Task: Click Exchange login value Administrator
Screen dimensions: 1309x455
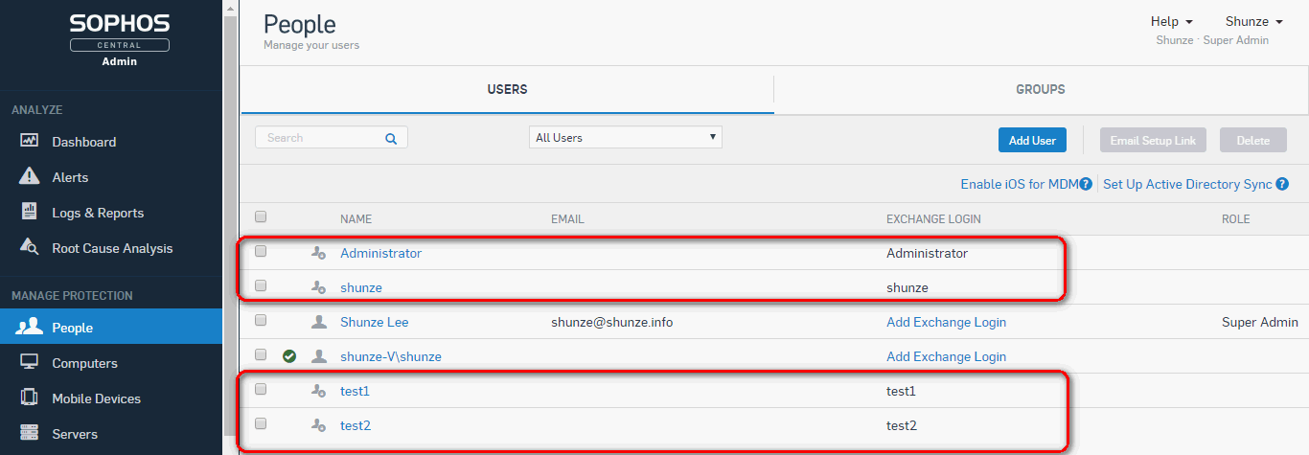Action: (x=927, y=254)
